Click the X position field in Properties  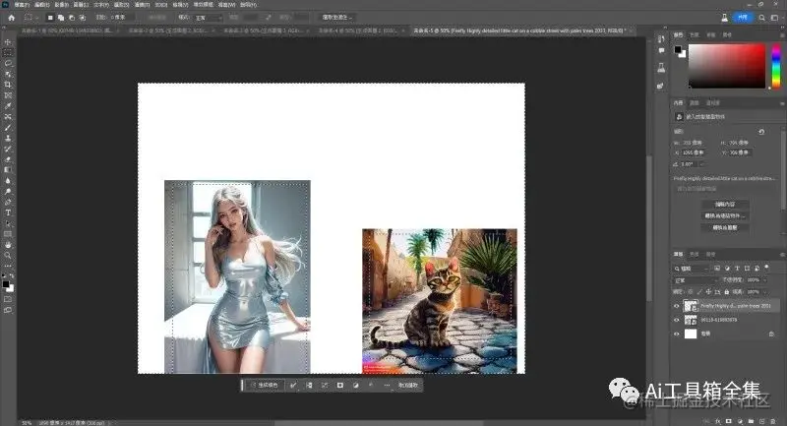(x=694, y=152)
